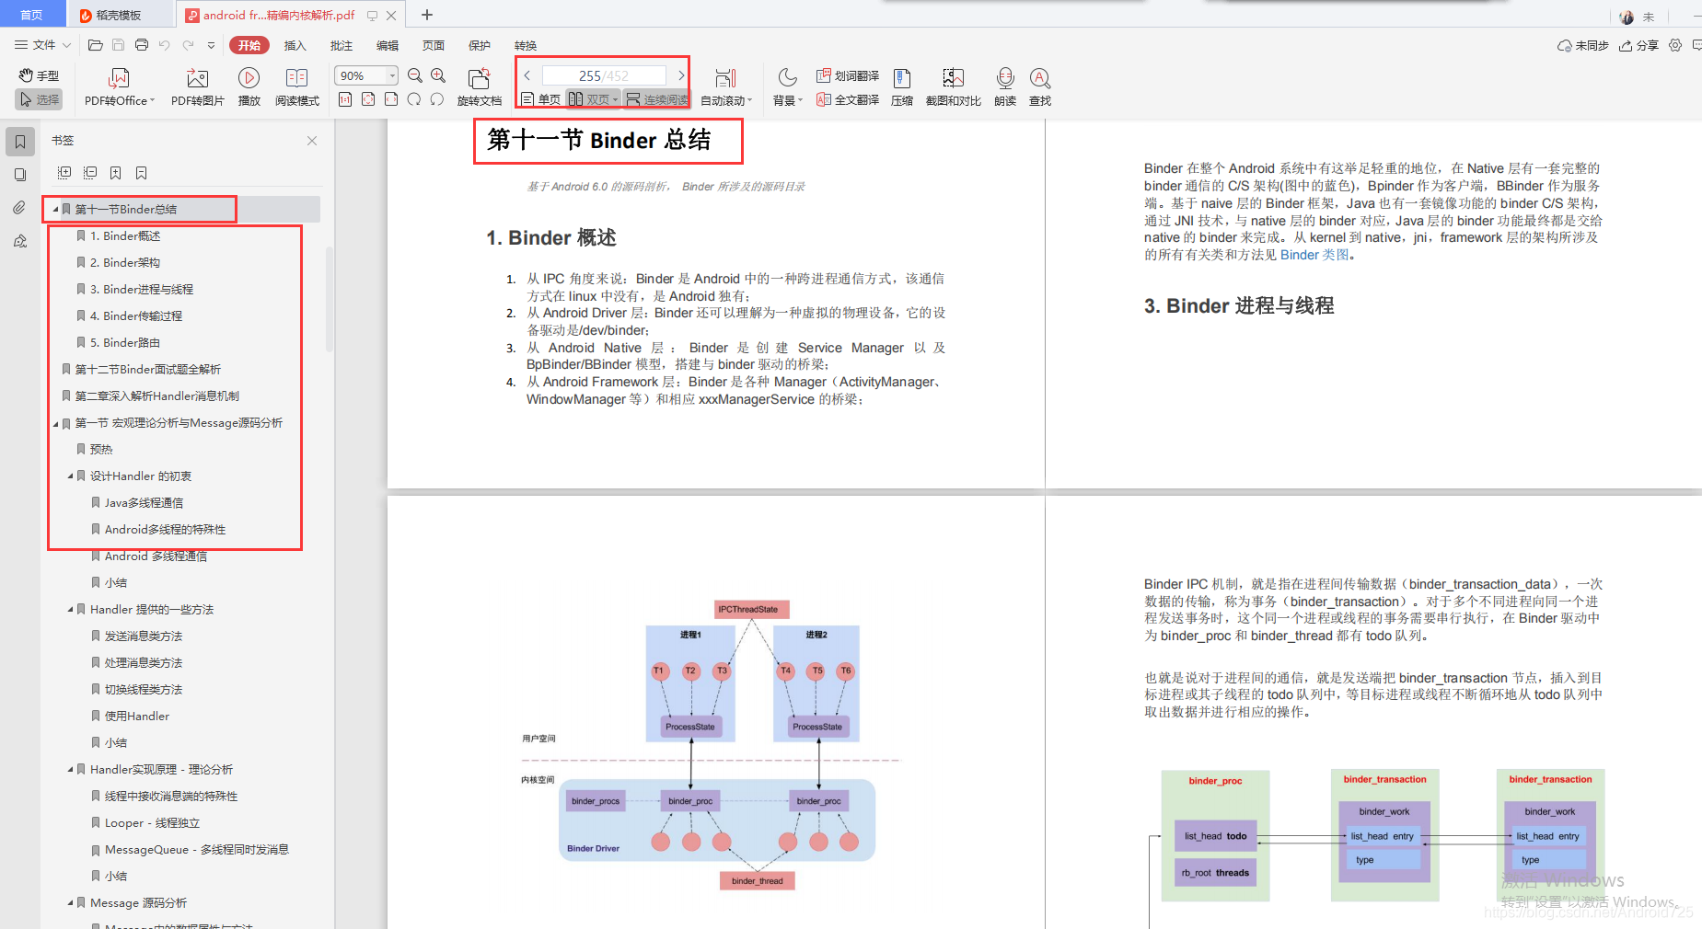1702x929 pixels.
Task: Go to the 首页 home tab
Action: tap(31, 15)
